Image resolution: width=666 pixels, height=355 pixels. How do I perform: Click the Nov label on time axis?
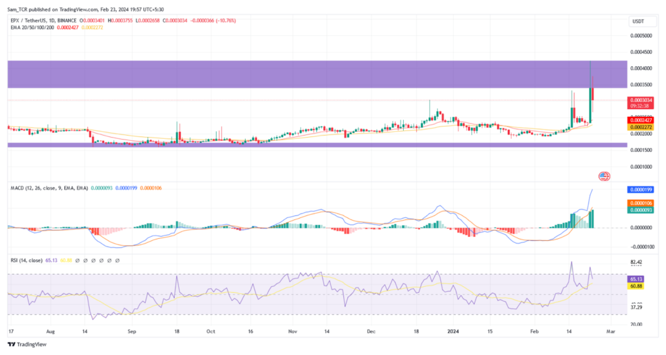(x=292, y=332)
